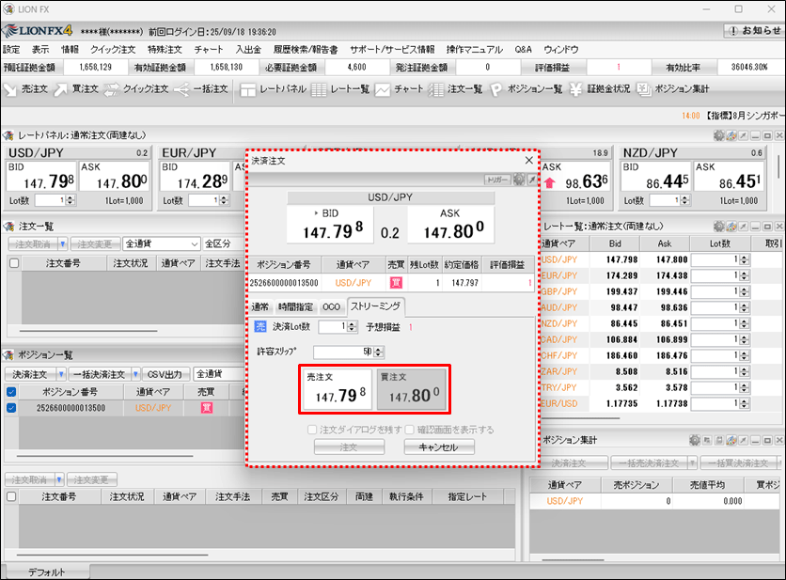Open クイック注文 from the toolbar
This screenshot has width=786, height=580.
135,89
